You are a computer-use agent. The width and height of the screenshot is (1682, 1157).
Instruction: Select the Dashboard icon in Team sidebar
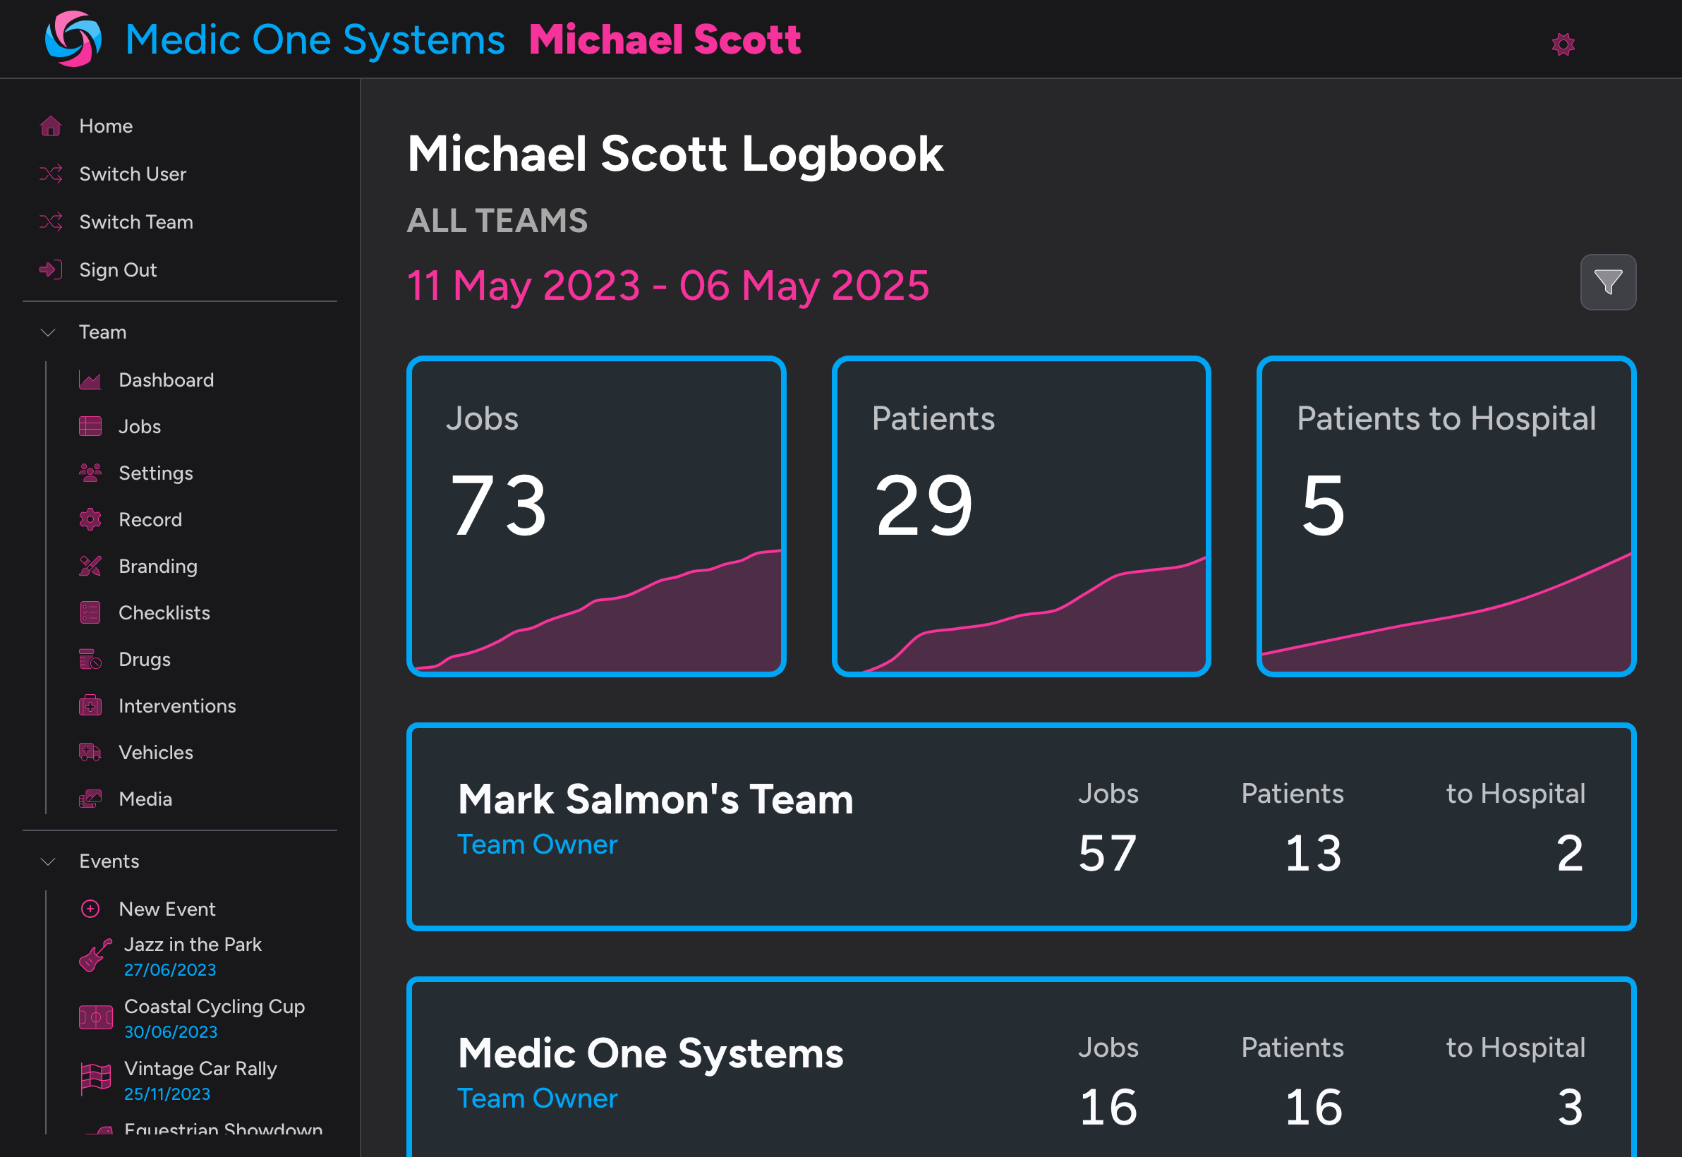coord(89,379)
